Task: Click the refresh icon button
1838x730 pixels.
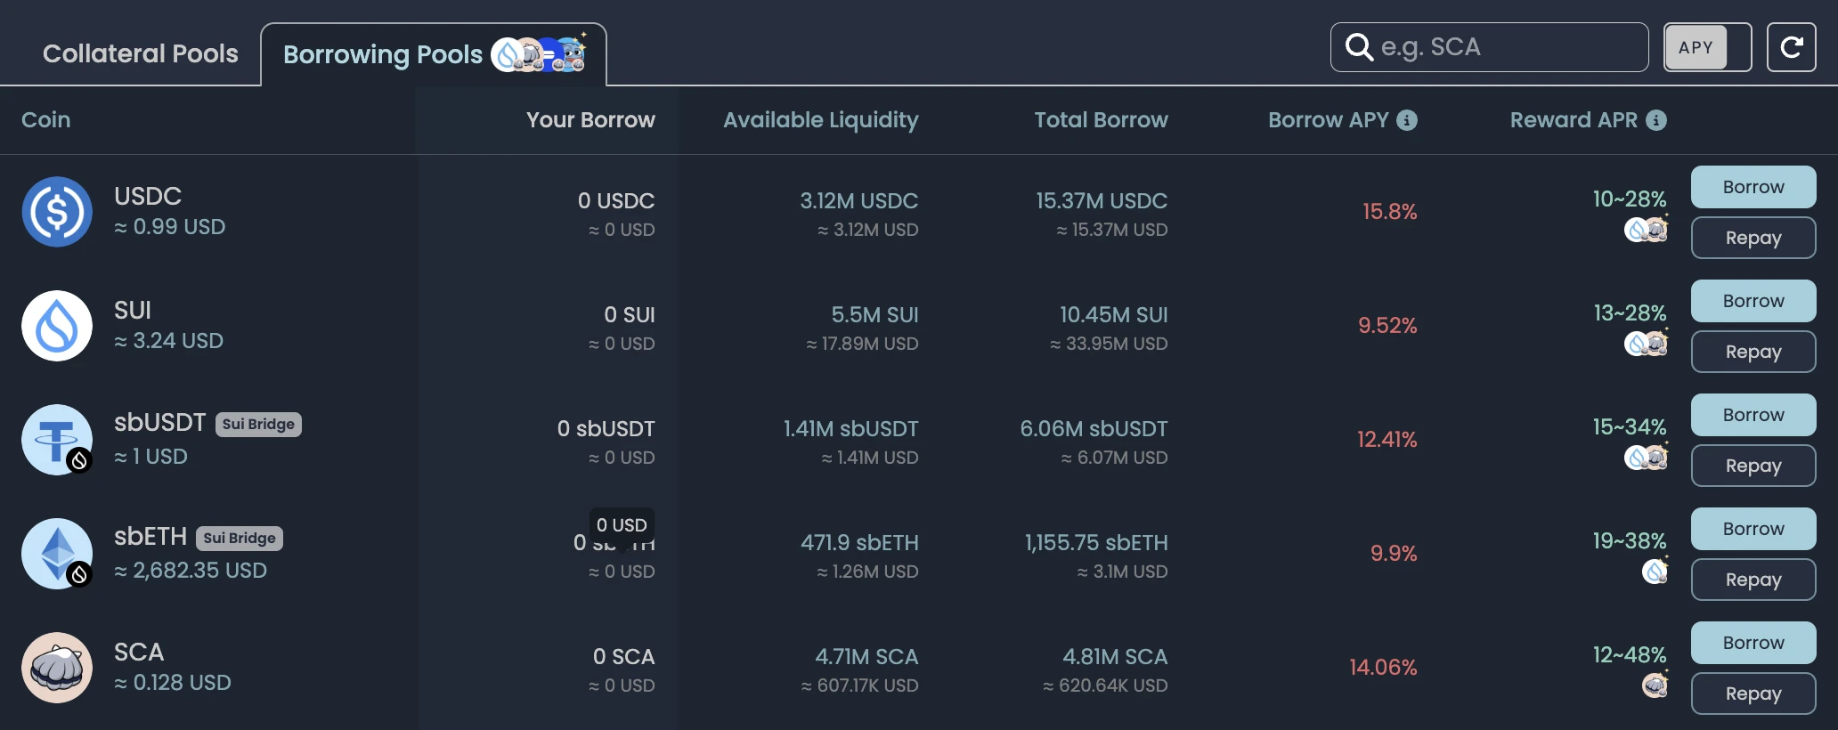Action: [x=1791, y=47]
